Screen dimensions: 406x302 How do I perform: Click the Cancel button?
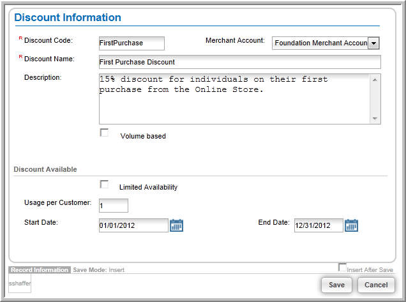[x=376, y=285]
